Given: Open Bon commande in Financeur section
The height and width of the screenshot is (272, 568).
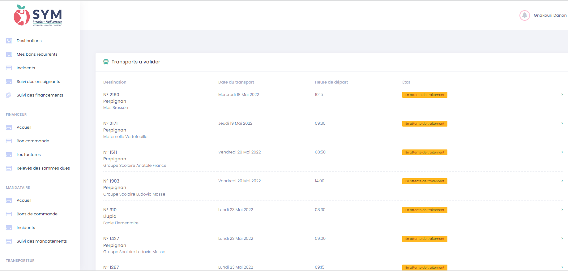Looking at the screenshot, I should pyautogui.click(x=33, y=141).
